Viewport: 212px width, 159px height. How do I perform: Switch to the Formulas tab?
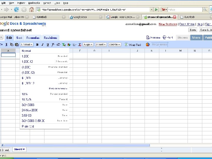33,38
